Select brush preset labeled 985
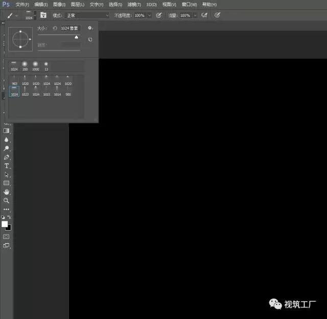Viewport: 327px width, 319px height. [x=68, y=92]
